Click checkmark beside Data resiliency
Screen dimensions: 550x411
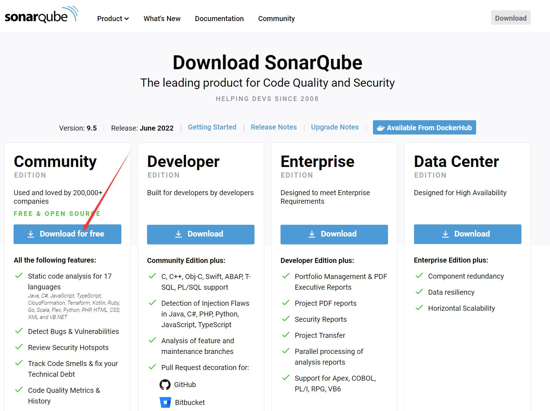click(419, 292)
